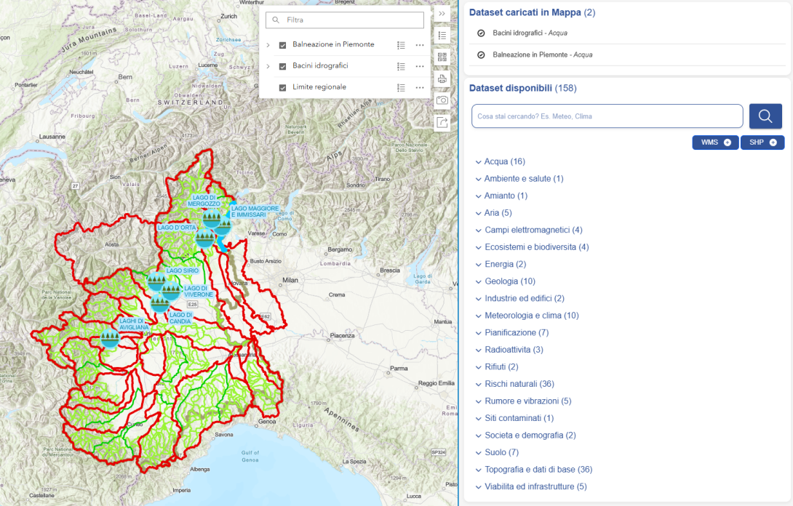
Task: Expand the Aria (5) category
Action: pyautogui.click(x=493, y=213)
